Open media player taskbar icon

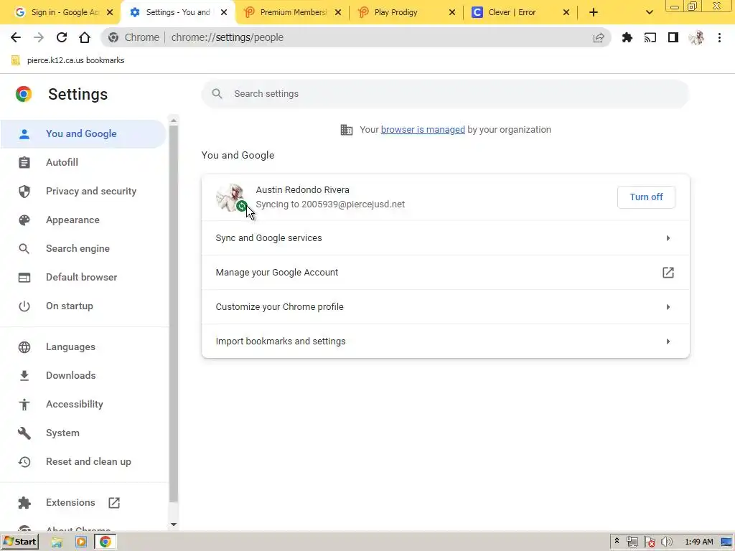point(80,542)
